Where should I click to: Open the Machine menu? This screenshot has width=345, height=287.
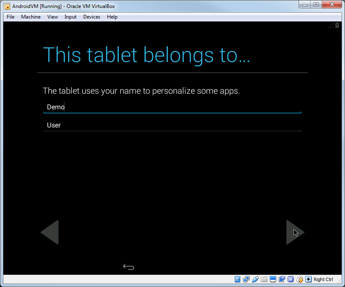[x=31, y=17]
